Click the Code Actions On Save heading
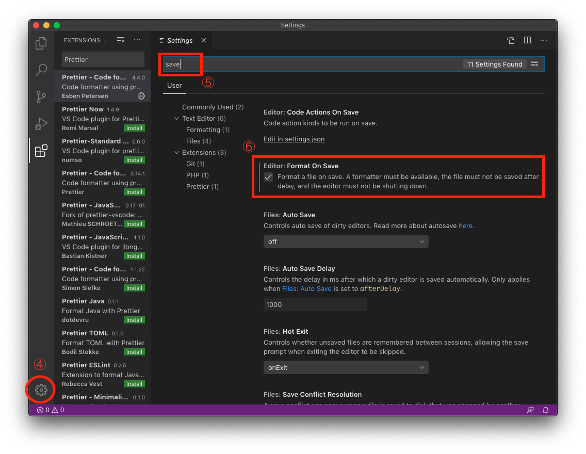The image size is (586, 454). coord(311,112)
